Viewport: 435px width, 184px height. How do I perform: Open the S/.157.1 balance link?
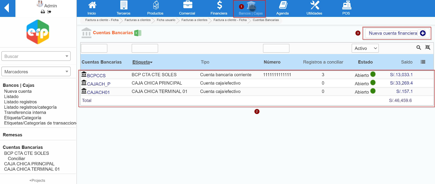pos(405,91)
